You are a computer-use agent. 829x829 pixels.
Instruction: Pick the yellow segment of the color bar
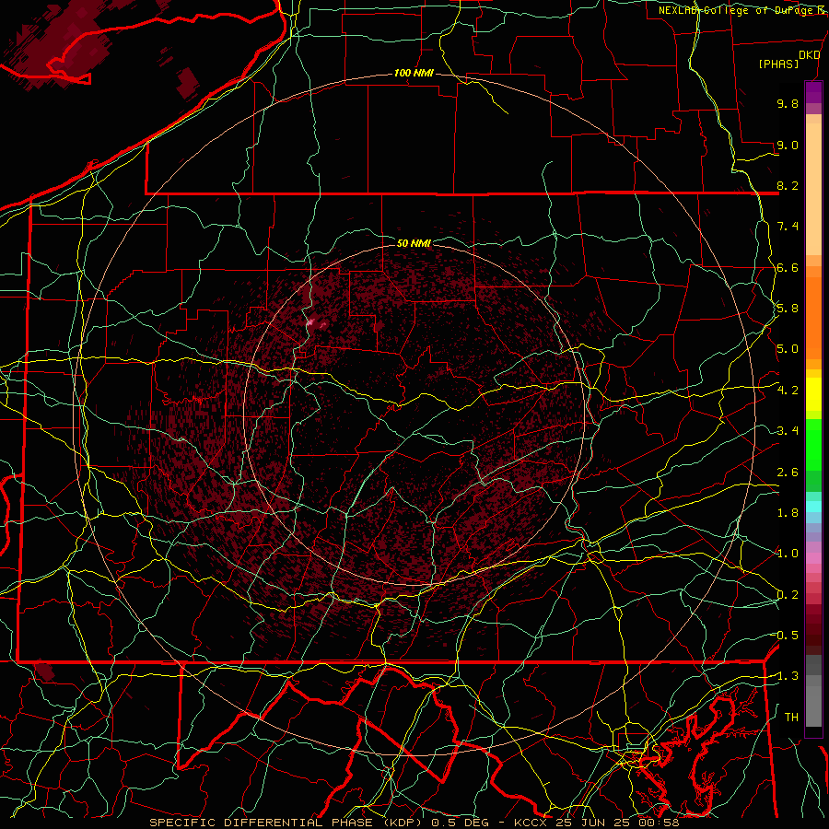coord(813,394)
